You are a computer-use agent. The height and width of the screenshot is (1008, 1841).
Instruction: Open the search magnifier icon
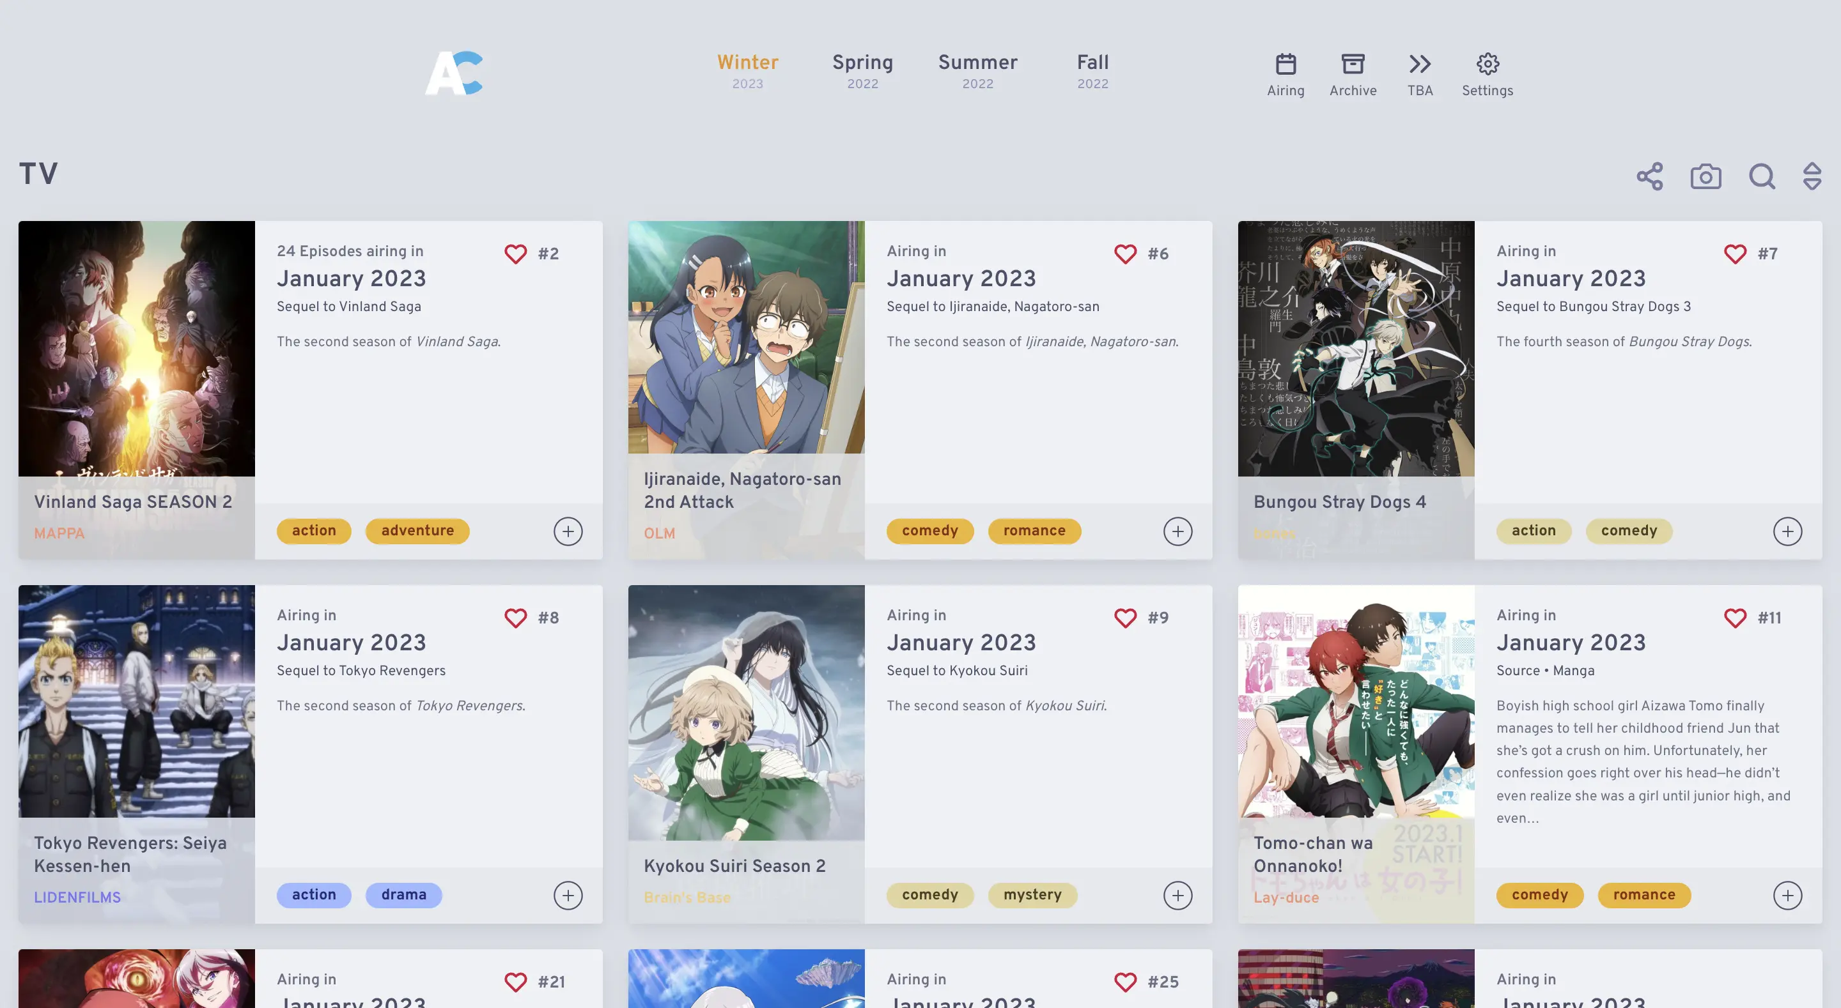click(1762, 176)
